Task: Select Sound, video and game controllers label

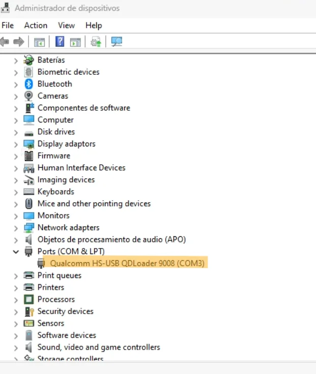Action: coord(99,347)
